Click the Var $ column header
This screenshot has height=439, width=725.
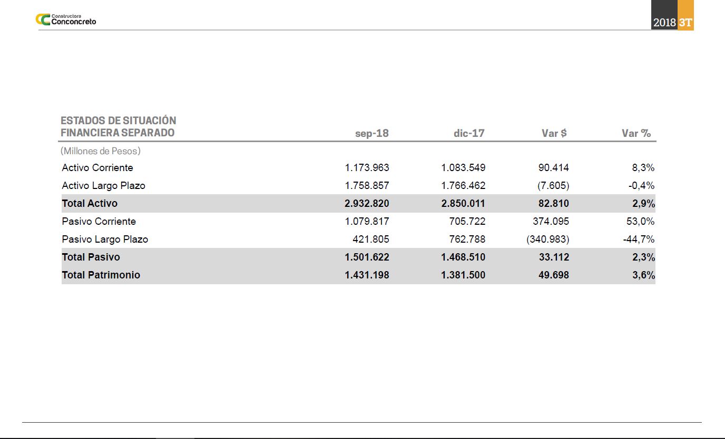click(x=554, y=133)
